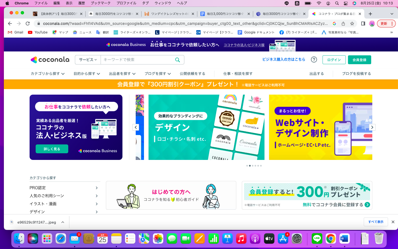
Task: Open the Webサイト・デザイン制作 banner
Action: pyautogui.click(x=321, y=127)
